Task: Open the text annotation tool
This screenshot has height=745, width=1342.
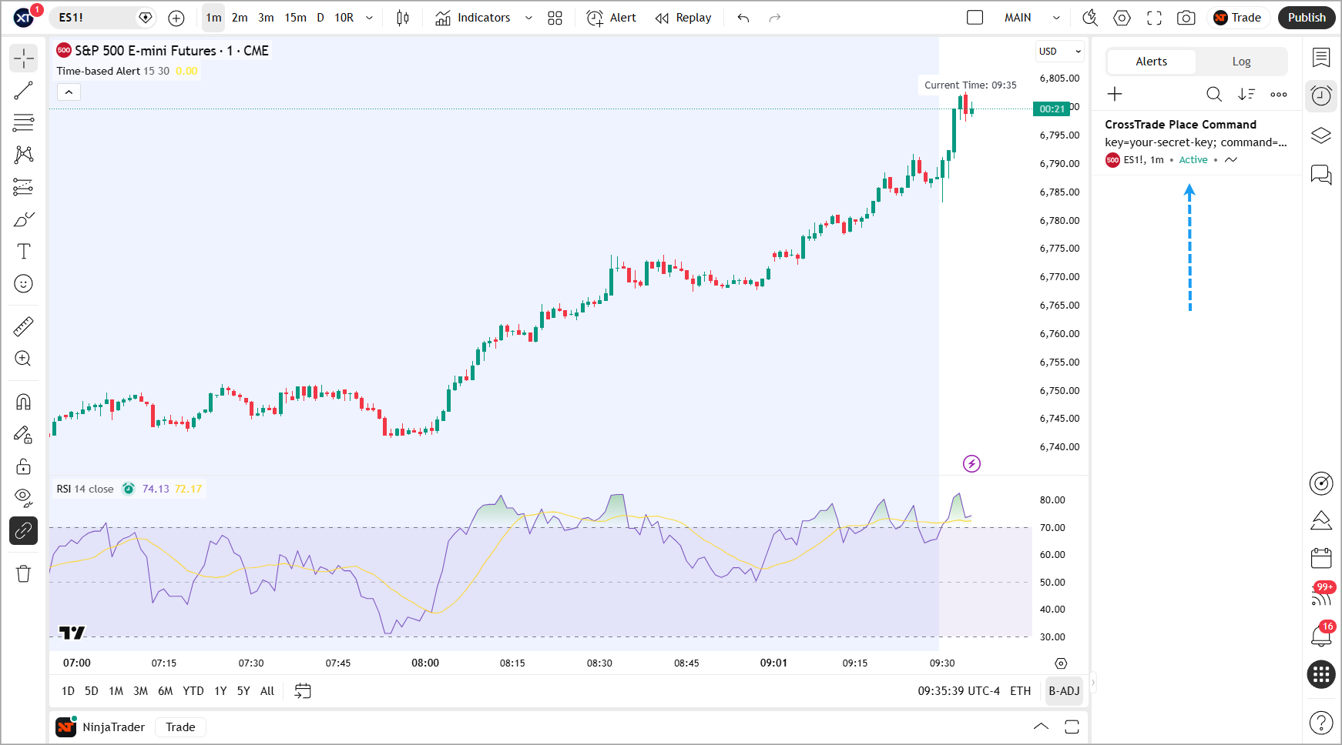Action: click(23, 252)
